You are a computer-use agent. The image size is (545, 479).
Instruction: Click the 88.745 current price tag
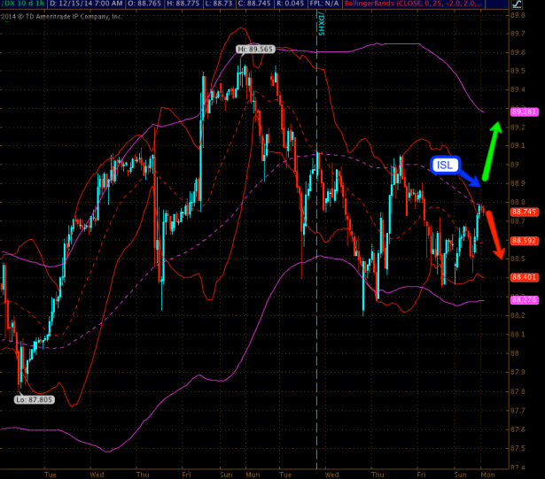pos(524,212)
